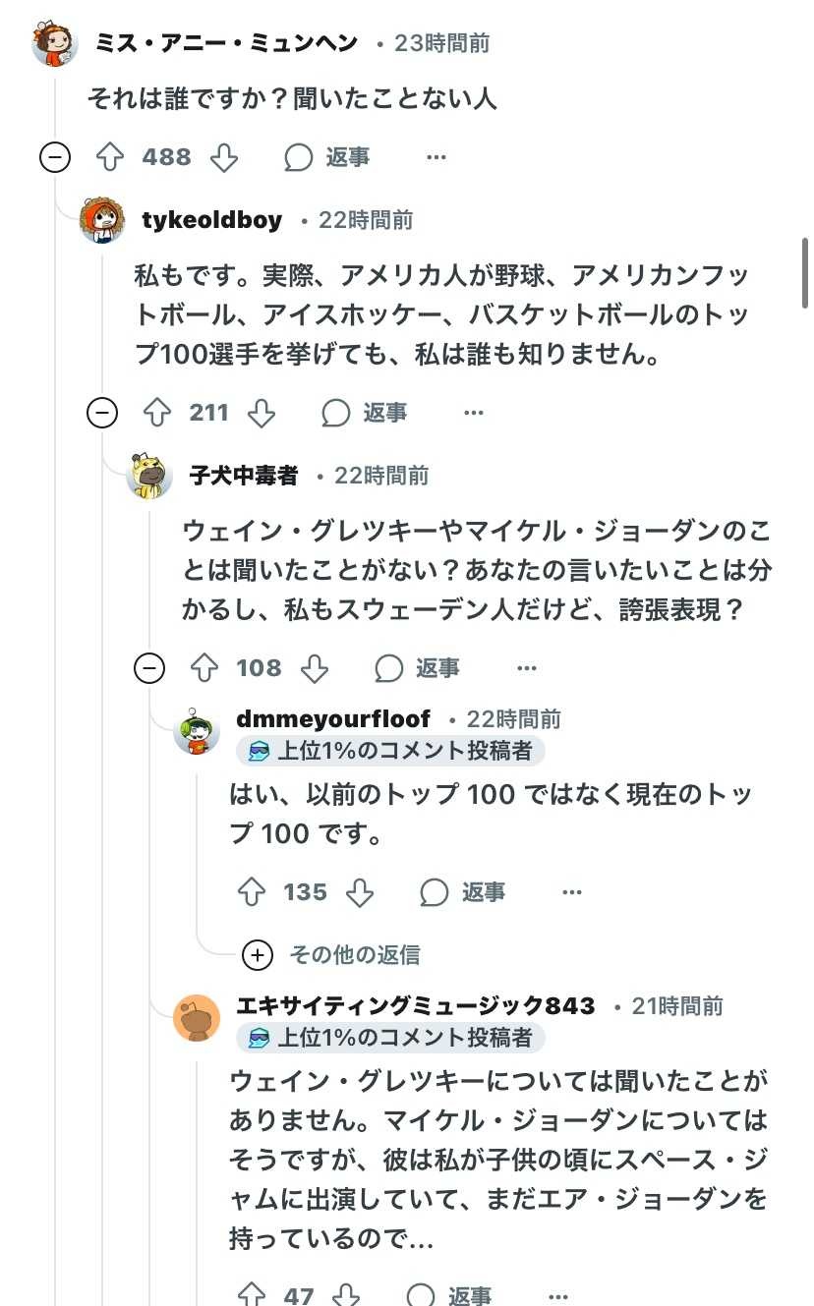Open dmmeyourfloof's username link
Viewport: 814px width, 1306px height.
(x=333, y=719)
